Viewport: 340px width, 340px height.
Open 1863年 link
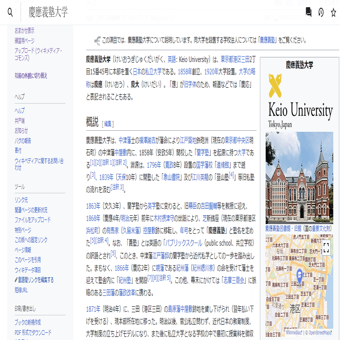(93, 206)
